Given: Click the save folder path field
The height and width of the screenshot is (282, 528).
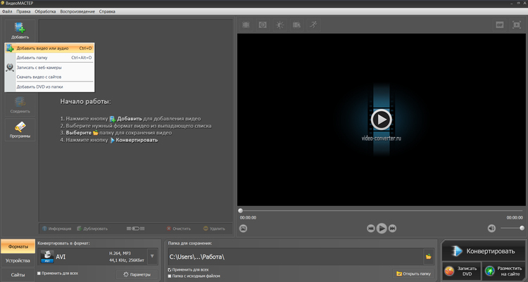Looking at the screenshot, I should 295,257.
